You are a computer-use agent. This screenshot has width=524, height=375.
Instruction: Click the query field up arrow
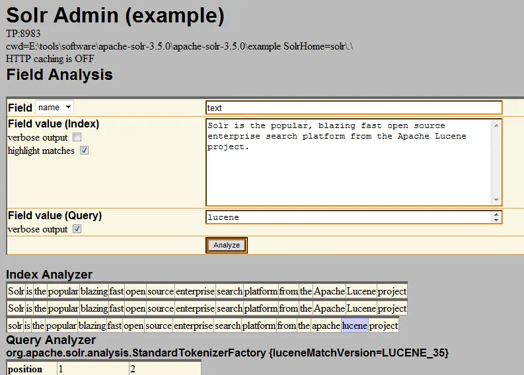(x=496, y=215)
